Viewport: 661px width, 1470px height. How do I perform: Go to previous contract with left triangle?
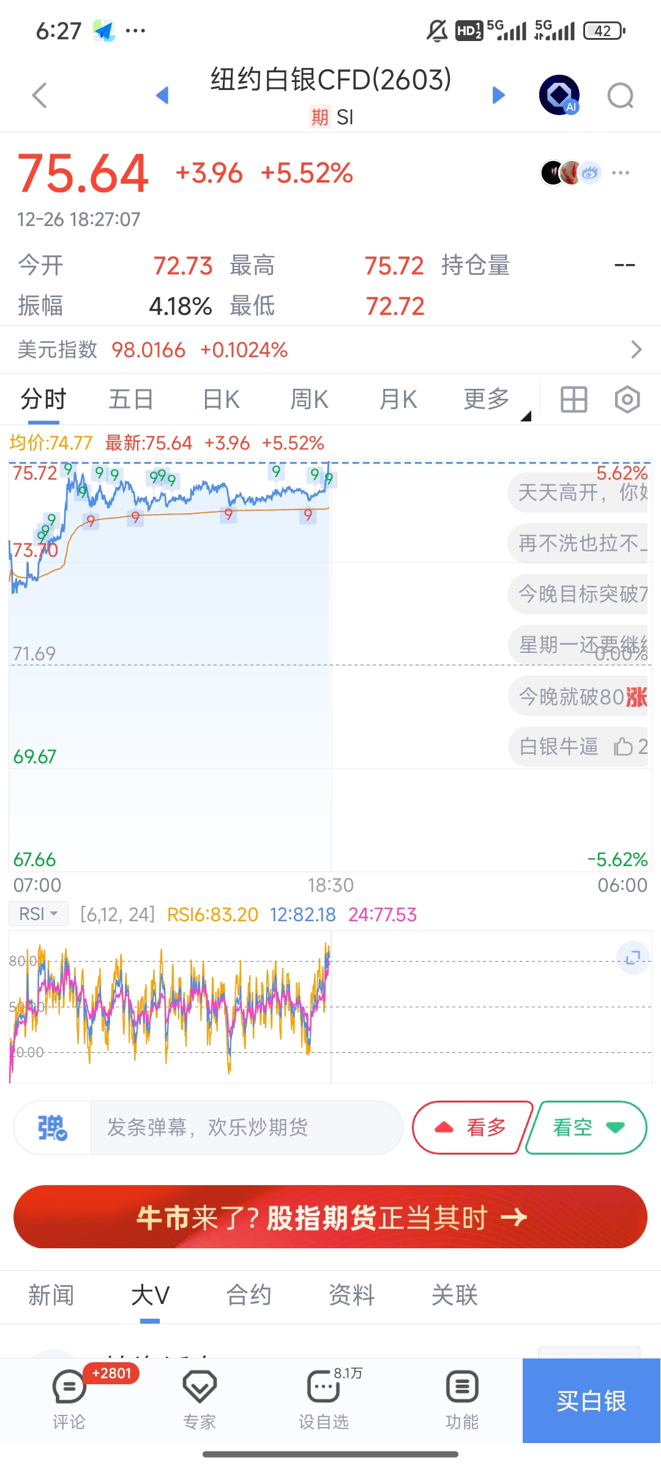(162, 95)
